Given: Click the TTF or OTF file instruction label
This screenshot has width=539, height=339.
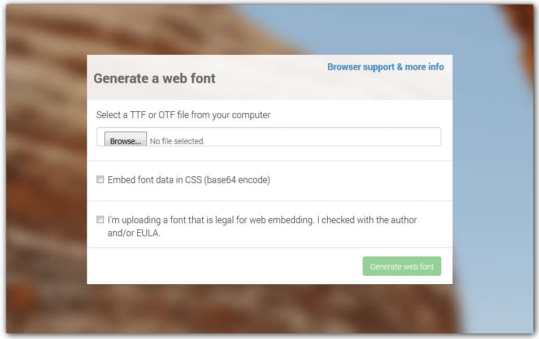Looking at the screenshot, I should [184, 115].
